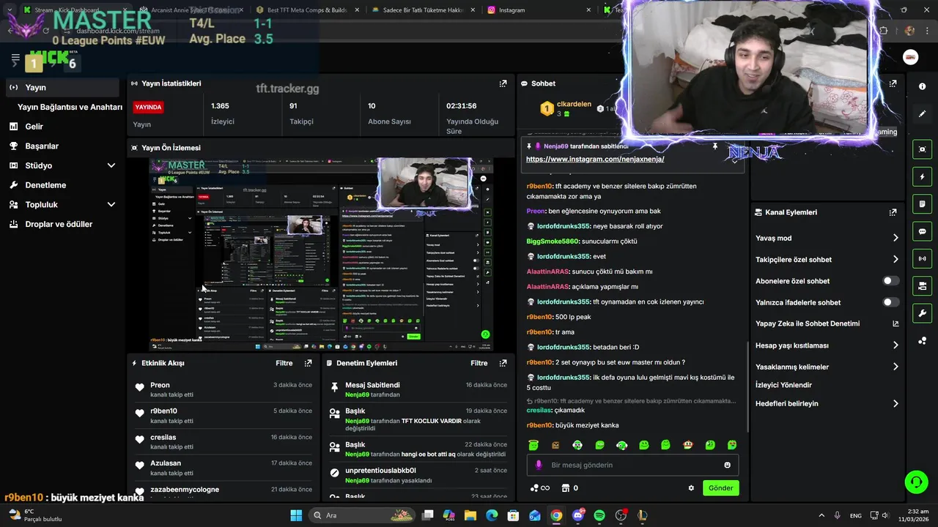
Task: Click the three-dots icon below the wrench
Action: [x=922, y=340]
